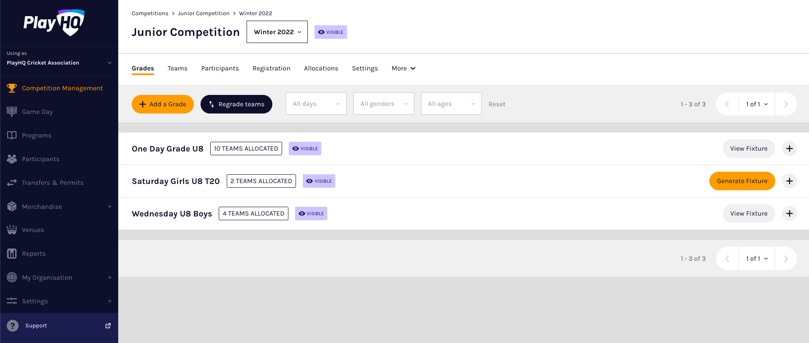The height and width of the screenshot is (343, 809).
Task: Click the Support question mark icon
Action: [13, 326]
